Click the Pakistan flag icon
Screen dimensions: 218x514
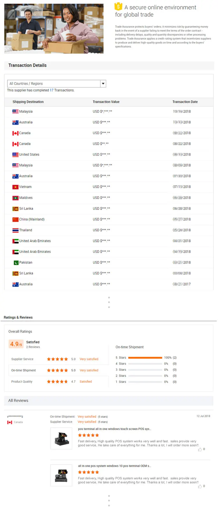16,263
